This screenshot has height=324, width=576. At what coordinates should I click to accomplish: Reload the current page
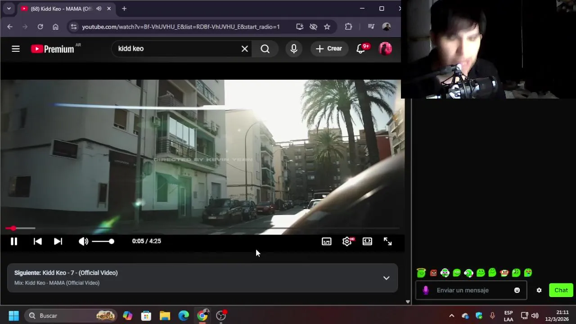[x=40, y=27]
